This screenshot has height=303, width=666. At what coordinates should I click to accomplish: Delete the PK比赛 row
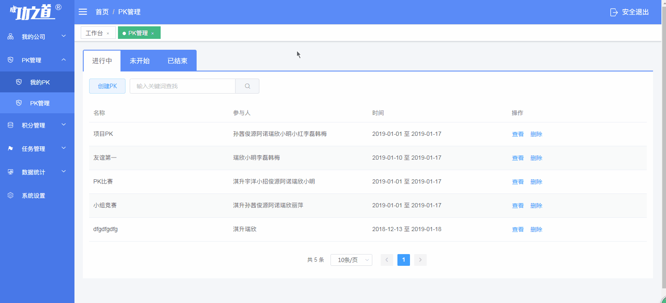click(x=536, y=182)
